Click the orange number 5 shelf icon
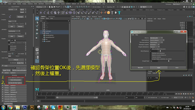The width and height of the screenshot is (195, 110). (x=108, y=13)
